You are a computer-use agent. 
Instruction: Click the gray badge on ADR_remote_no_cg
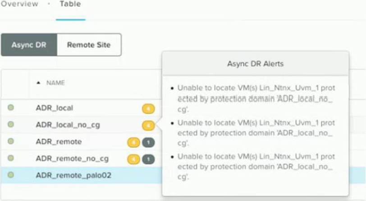point(148,159)
